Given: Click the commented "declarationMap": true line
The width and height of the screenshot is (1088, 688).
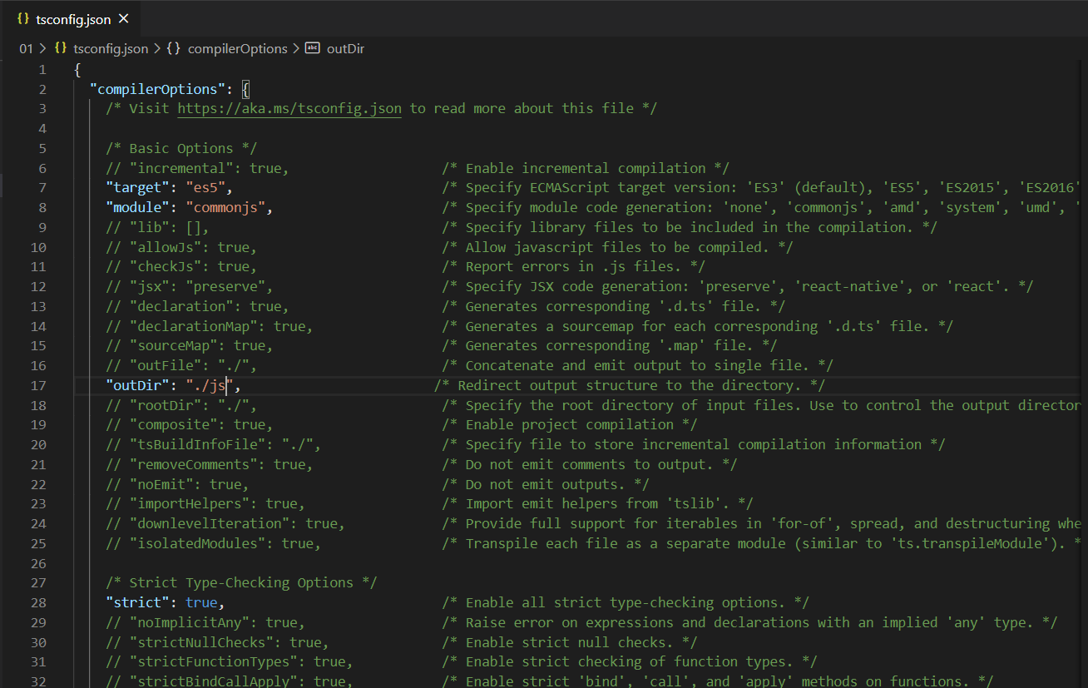Looking at the screenshot, I should click(210, 326).
